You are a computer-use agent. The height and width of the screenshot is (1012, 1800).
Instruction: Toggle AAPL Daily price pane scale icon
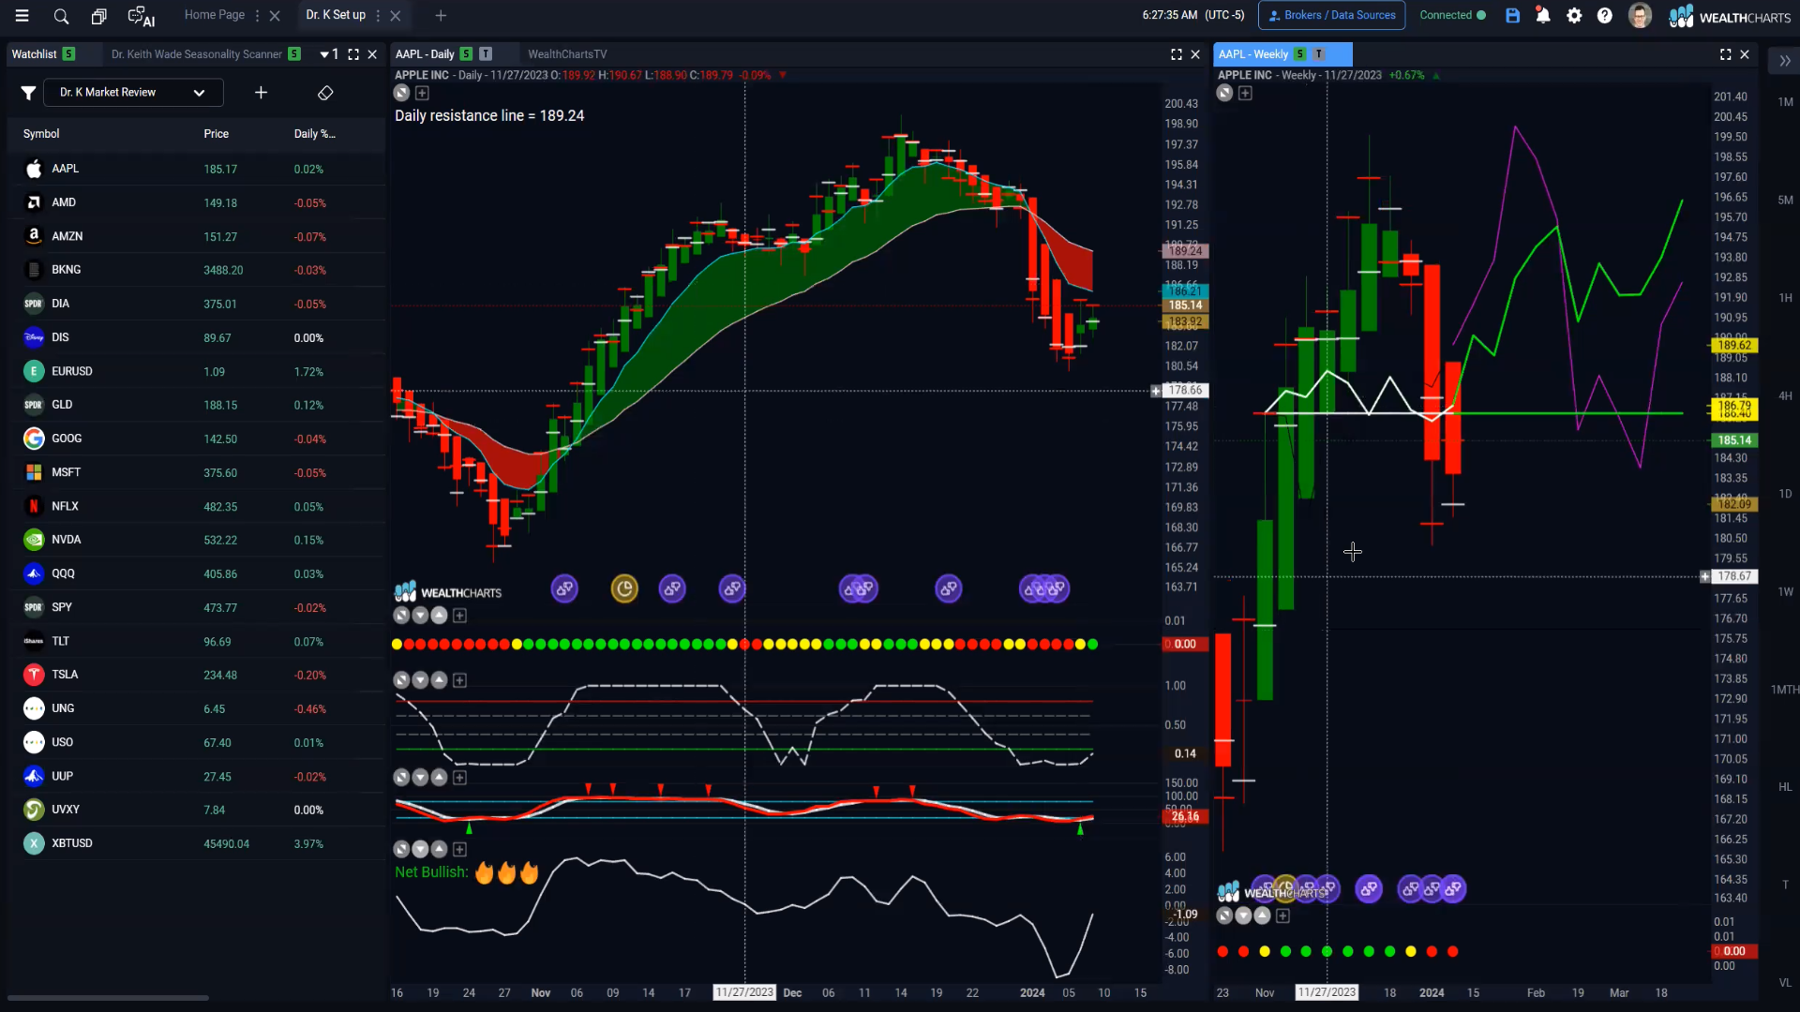coord(401,93)
